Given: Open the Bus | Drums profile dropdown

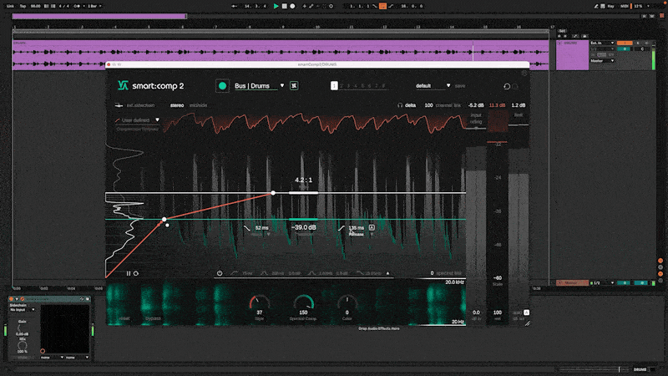Looking at the screenshot, I should click(x=259, y=86).
